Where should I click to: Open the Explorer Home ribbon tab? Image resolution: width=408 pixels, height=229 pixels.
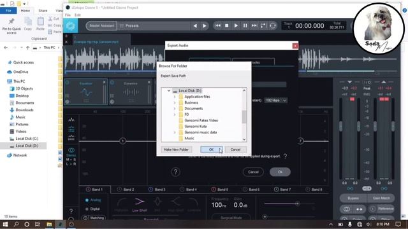coord(25,11)
